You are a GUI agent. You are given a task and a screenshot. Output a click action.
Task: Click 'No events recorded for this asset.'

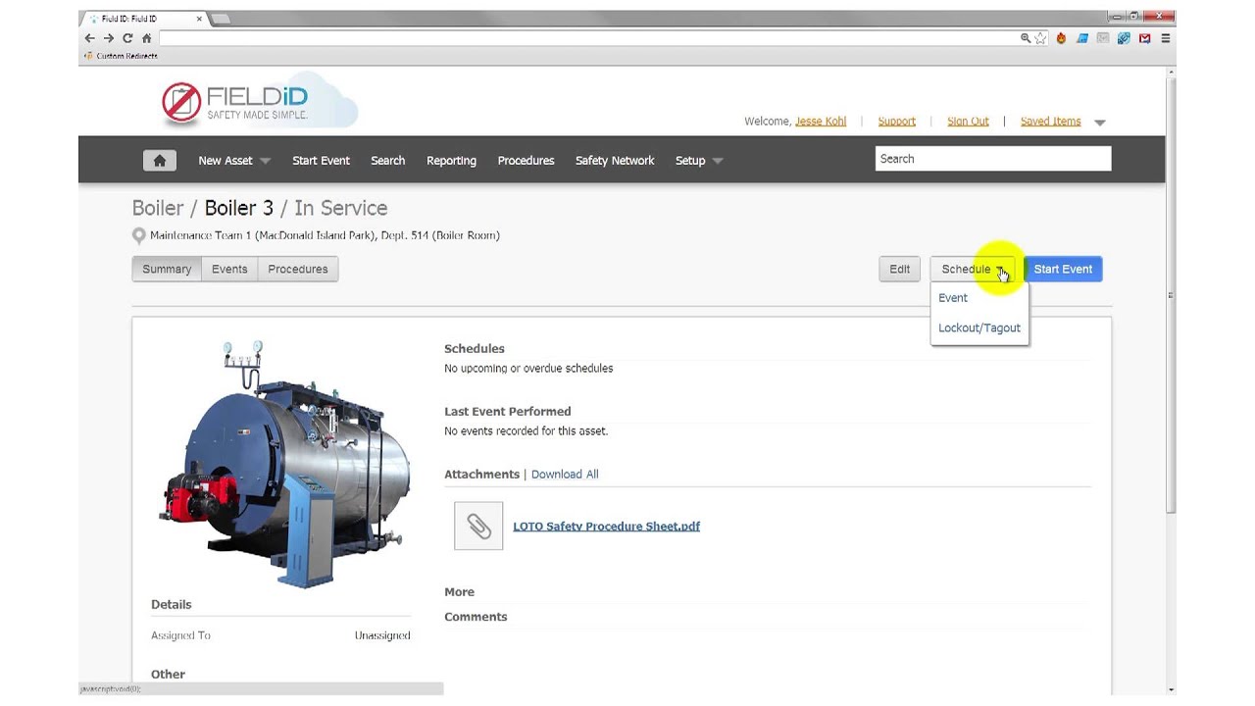tap(526, 431)
